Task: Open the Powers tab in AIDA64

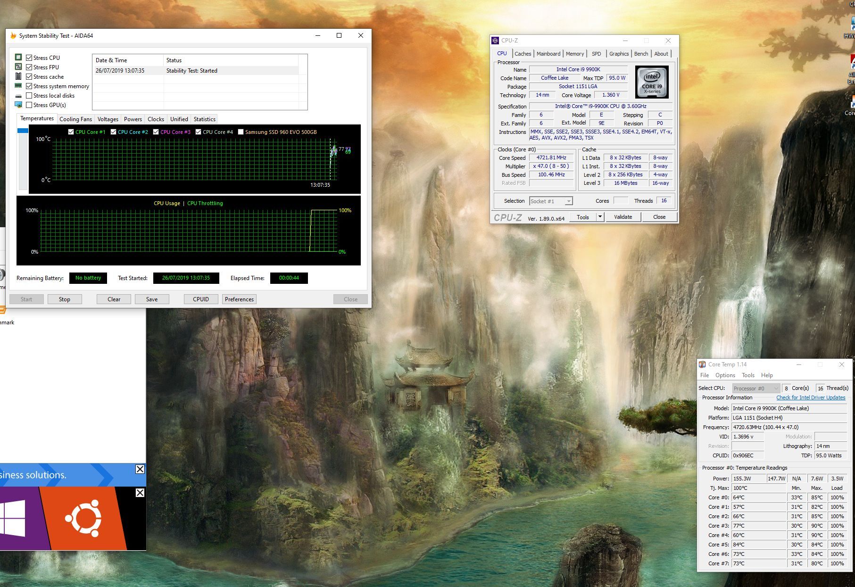Action: tap(133, 119)
